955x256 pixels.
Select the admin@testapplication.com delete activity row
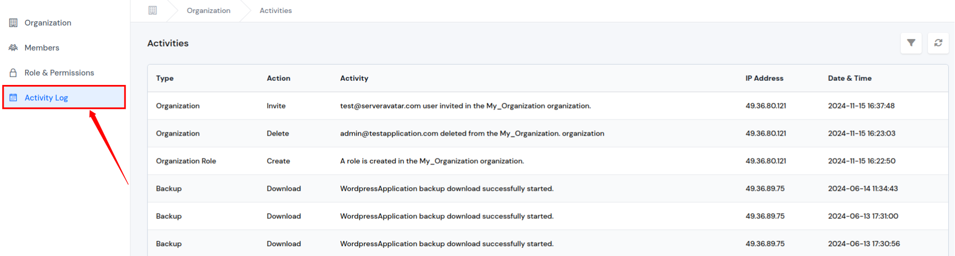[x=472, y=133]
